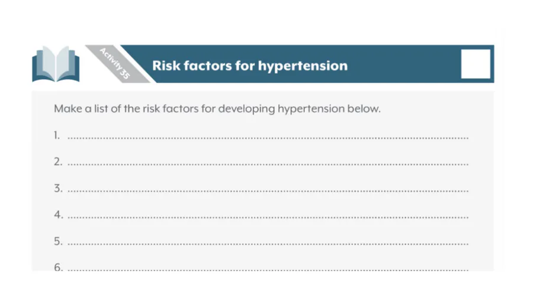Select the number 3 list marker
This screenshot has width=533, height=299.
tap(58, 188)
